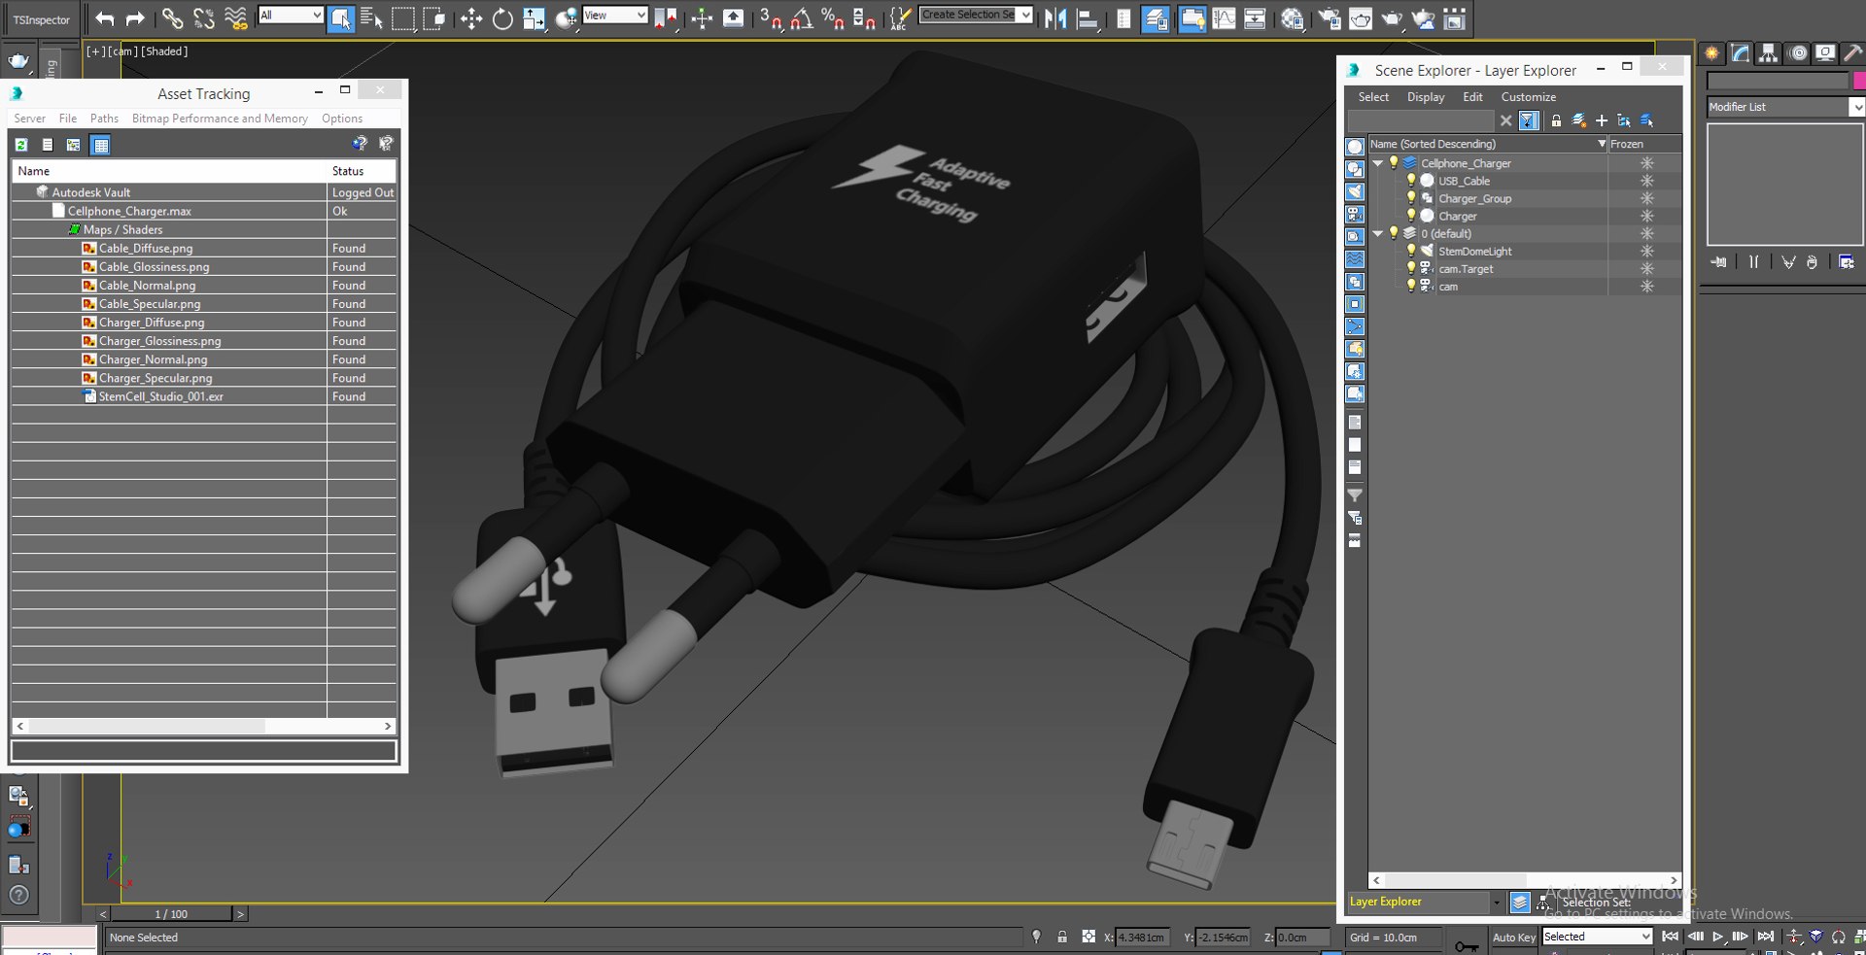The height and width of the screenshot is (955, 1866).
Task: Open Bitmap Performance and Memory menu
Action: click(x=220, y=119)
